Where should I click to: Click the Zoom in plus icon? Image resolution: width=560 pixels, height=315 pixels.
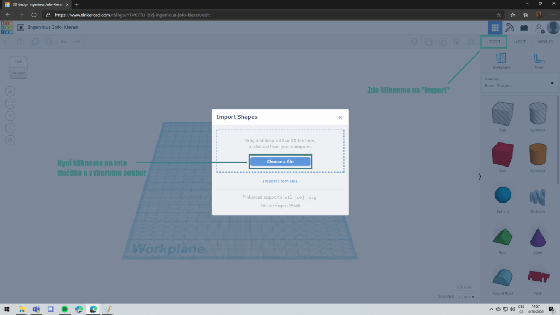point(10,116)
